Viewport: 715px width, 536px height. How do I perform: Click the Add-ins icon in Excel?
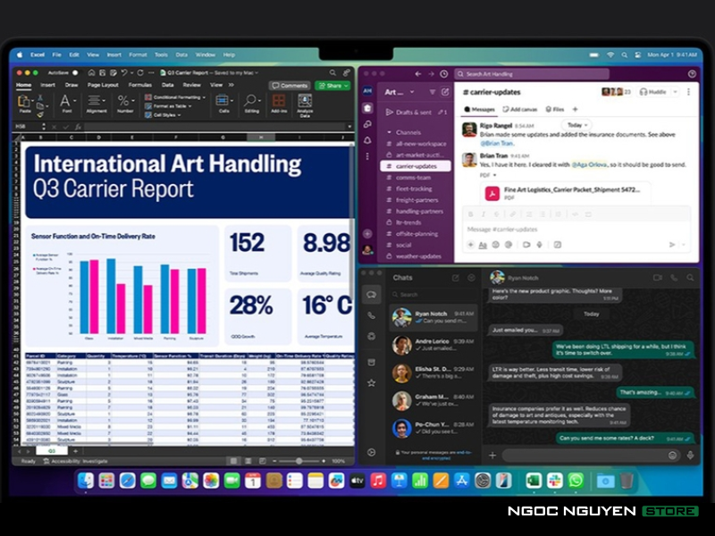pyautogui.click(x=279, y=101)
